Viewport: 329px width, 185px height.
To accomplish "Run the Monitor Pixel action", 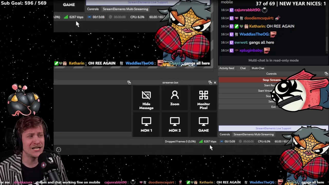I will coord(203,100).
